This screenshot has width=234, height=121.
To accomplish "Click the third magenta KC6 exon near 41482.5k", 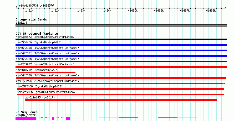I will click(68, 118).
